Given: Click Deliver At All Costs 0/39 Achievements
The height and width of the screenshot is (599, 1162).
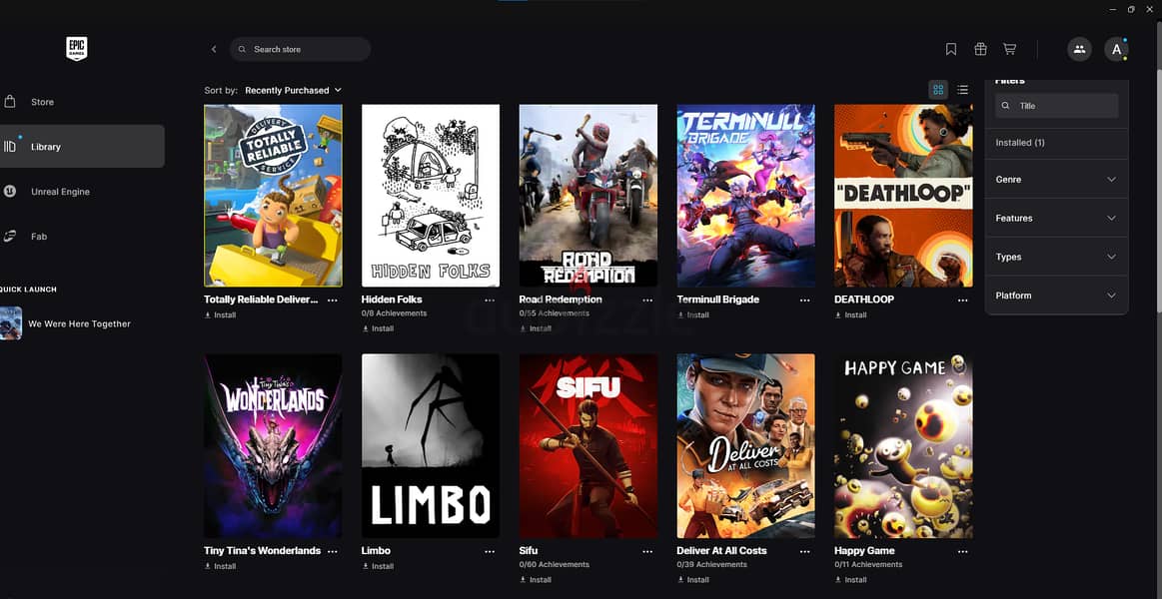Looking at the screenshot, I should click(x=712, y=564).
